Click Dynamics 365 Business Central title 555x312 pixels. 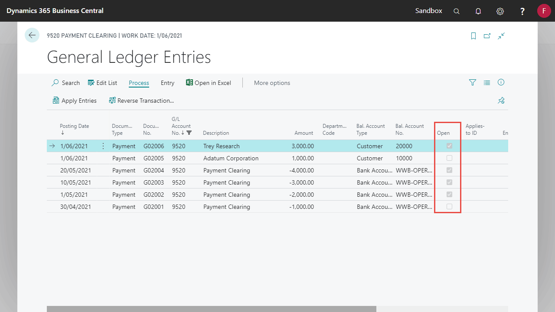(x=55, y=11)
